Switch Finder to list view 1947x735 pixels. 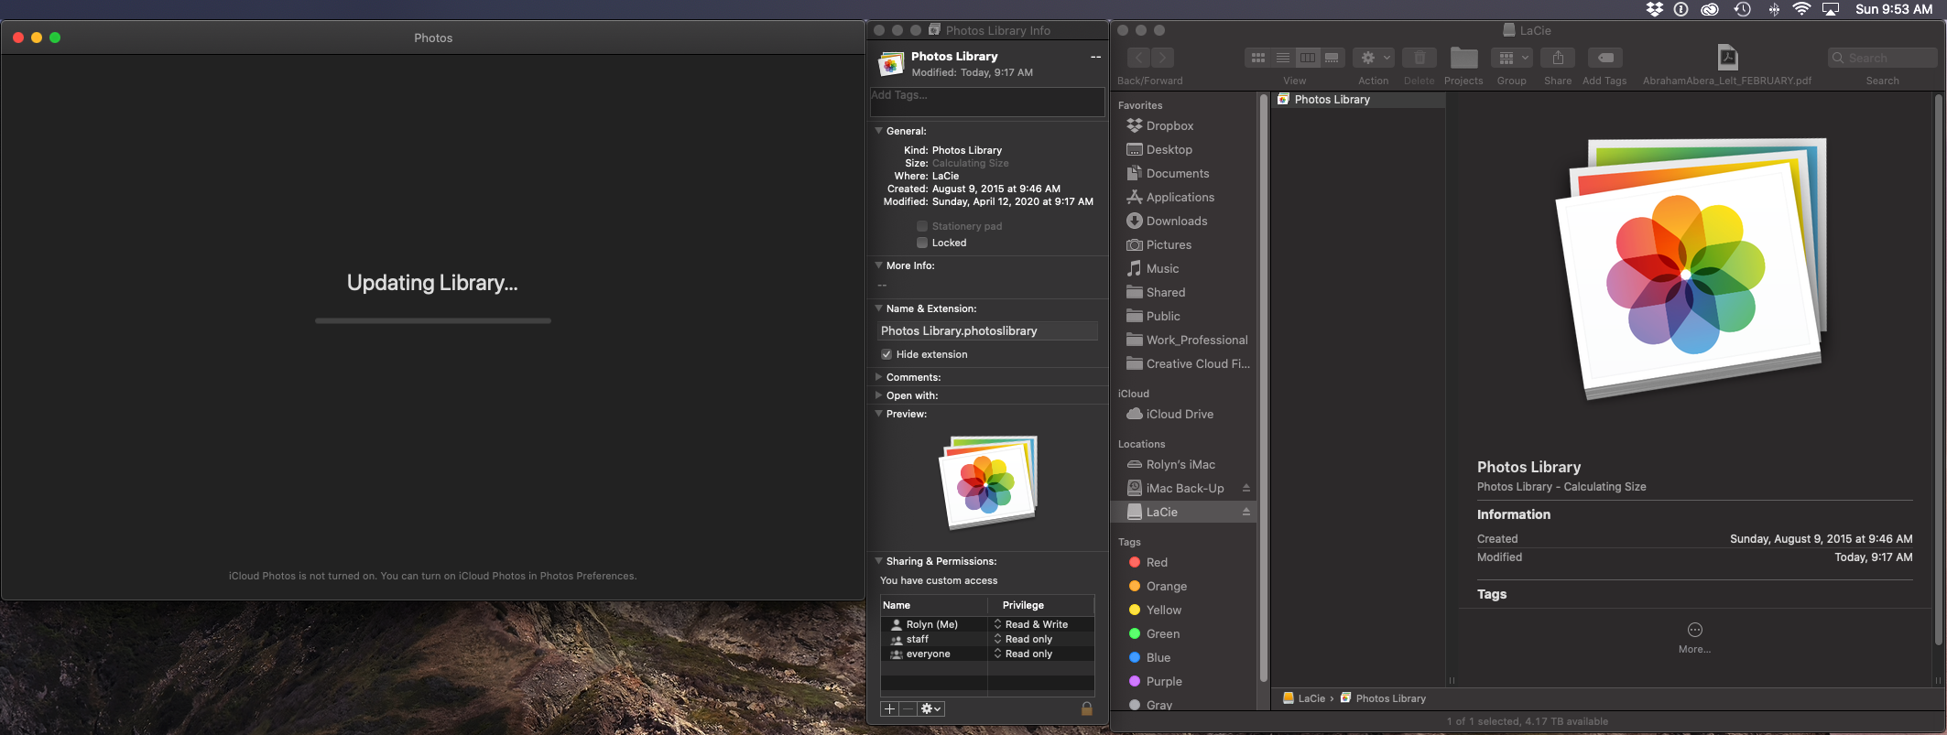[x=1283, y=58]
